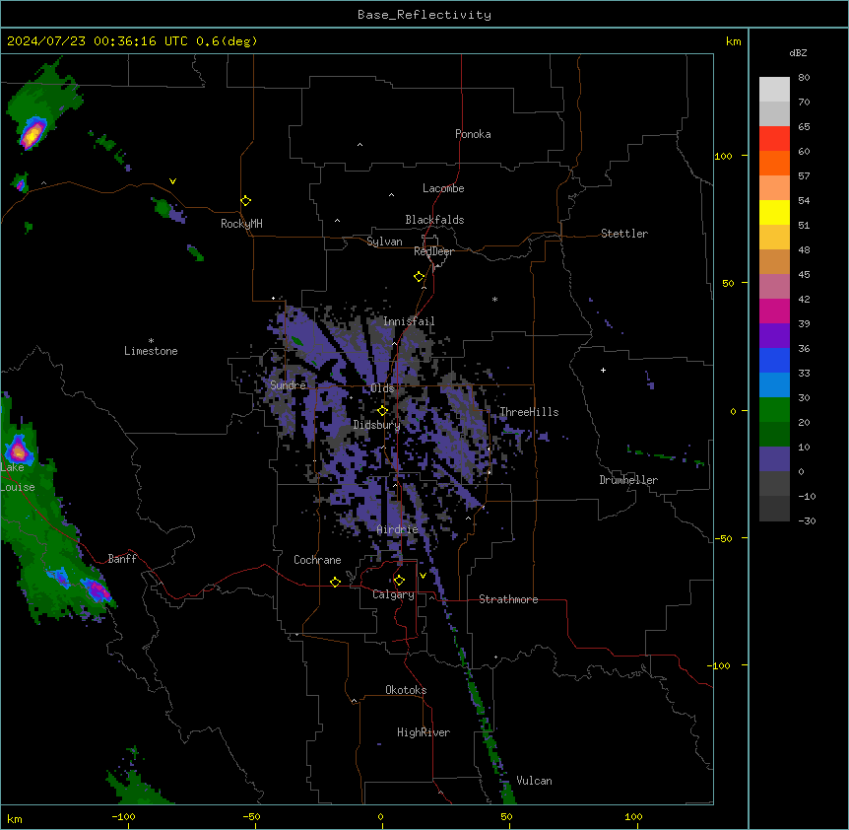Click the Lacombe town label
This screenshot has height=830, width=849.
click(x=443, y=188)
